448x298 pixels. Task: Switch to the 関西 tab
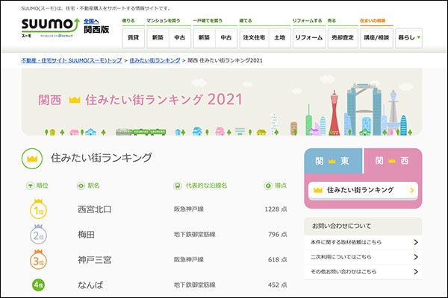[x=393, y=161]
